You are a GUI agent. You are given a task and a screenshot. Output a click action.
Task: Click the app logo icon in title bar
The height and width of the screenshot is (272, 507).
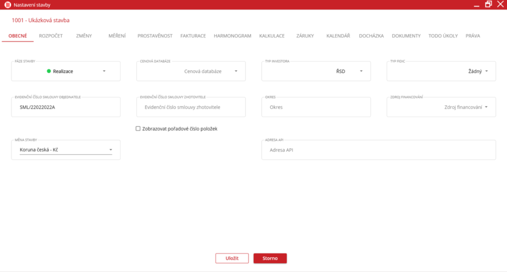pos(7,5)
